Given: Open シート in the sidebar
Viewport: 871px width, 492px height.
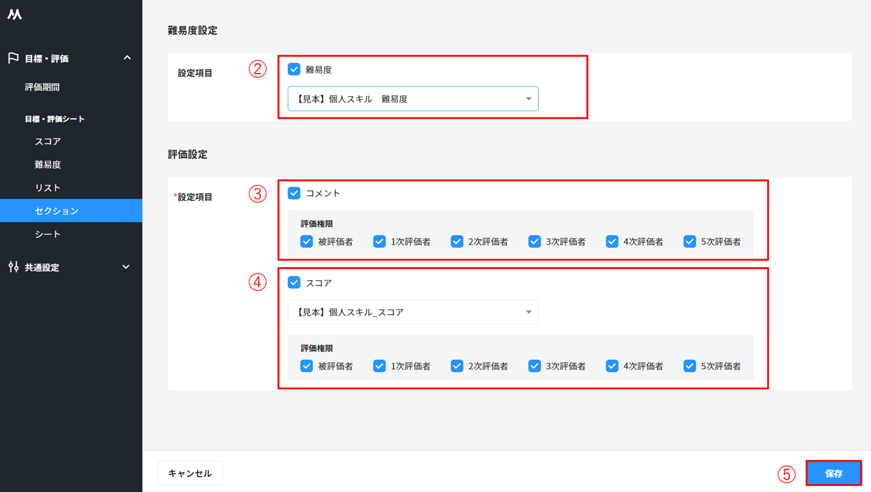Looking at the screenshot, I should tap(48, 234).
